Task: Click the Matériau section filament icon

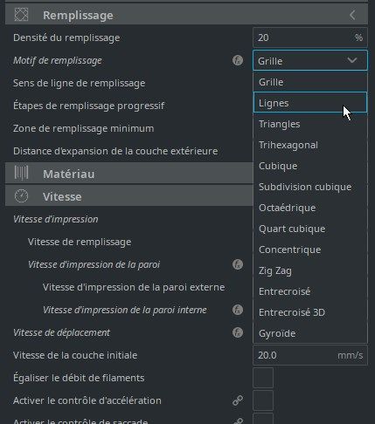Action: click(21, 173)
